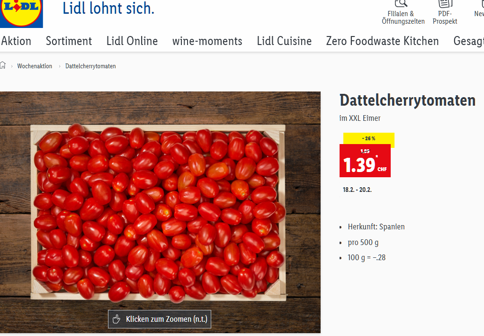Open the wine-moments section
This screenshot has height=336, width=484.
pos(207,41)
